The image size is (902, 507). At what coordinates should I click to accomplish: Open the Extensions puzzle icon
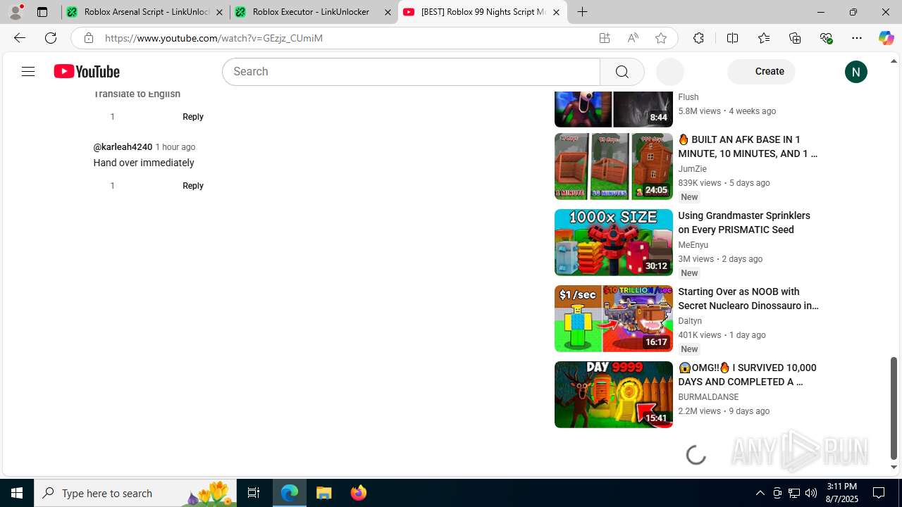tap(698, 38)
